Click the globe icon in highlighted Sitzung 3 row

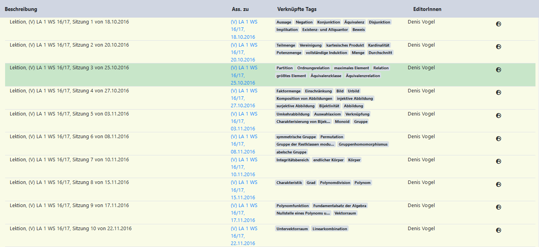pyautogui.click(x=499, y=70)
